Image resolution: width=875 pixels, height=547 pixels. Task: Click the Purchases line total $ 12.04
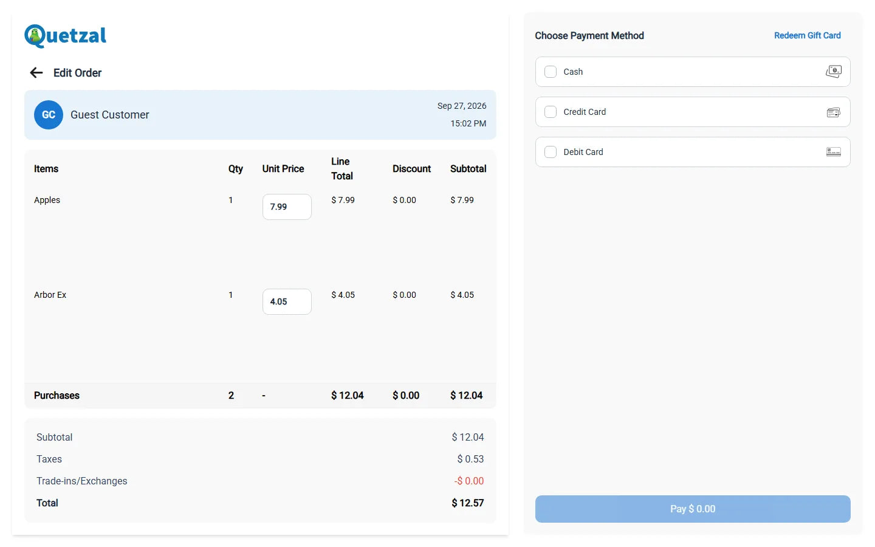pos(348,396)
